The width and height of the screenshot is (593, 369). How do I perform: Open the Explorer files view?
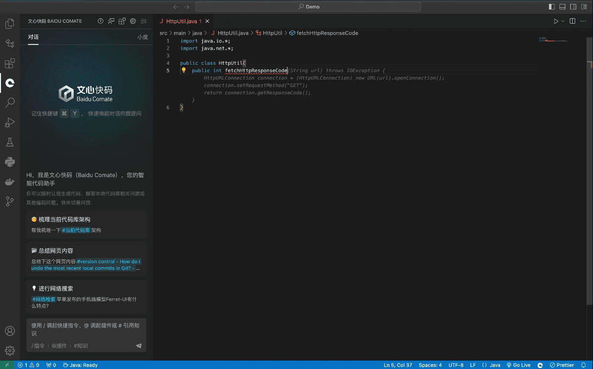click(x=10, y=24)
